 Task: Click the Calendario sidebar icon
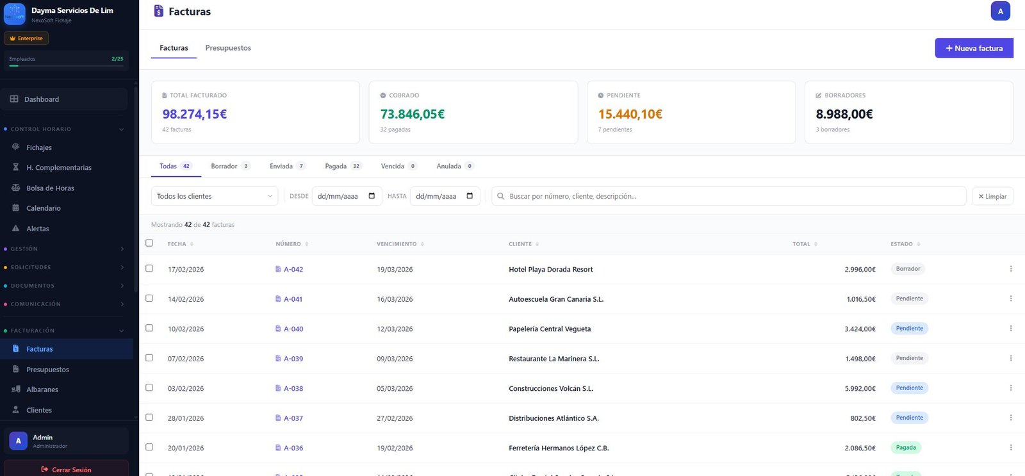click(x=16, y=208)
